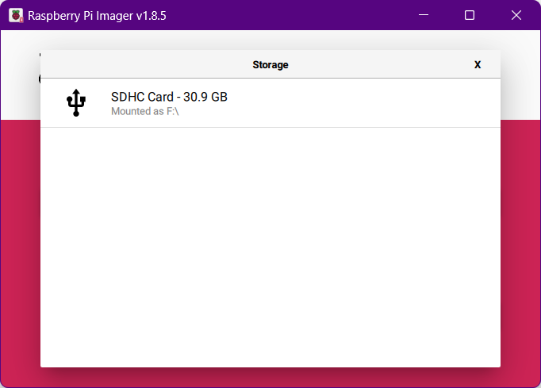The height and width of the screenshot is (388, 541).
Task: Maximize the Raspberry Pi Imager window
Action: 470,15
